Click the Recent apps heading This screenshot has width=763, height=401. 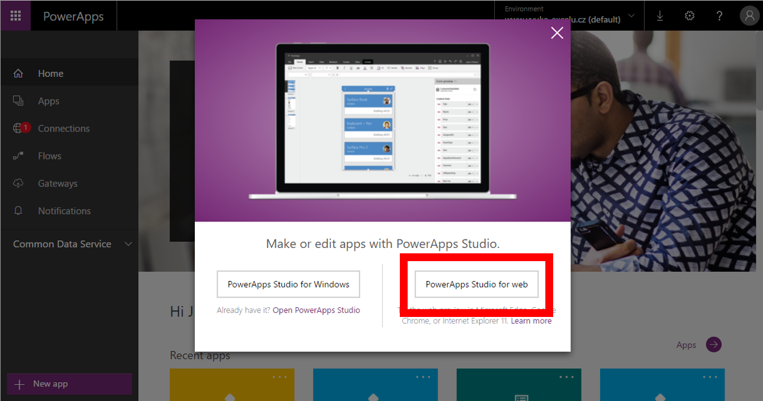tap(200, 355)
